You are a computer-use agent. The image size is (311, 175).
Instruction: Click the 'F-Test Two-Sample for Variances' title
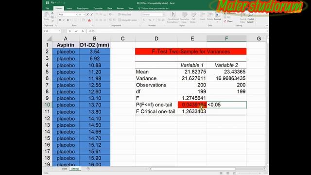(191, 52)
